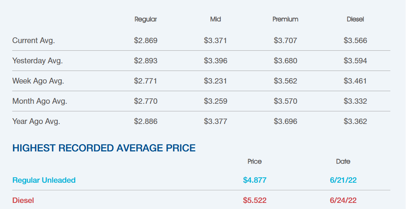Click the Current Avg. row label
Screen dimensions: 406x209
pyautogui.click(x=34, y=40)
